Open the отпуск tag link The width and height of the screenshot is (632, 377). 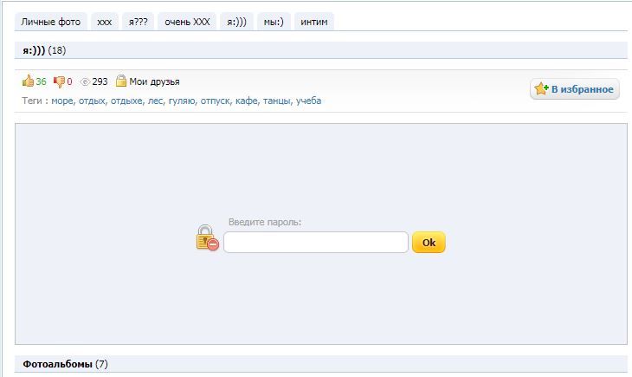[216, 101]
